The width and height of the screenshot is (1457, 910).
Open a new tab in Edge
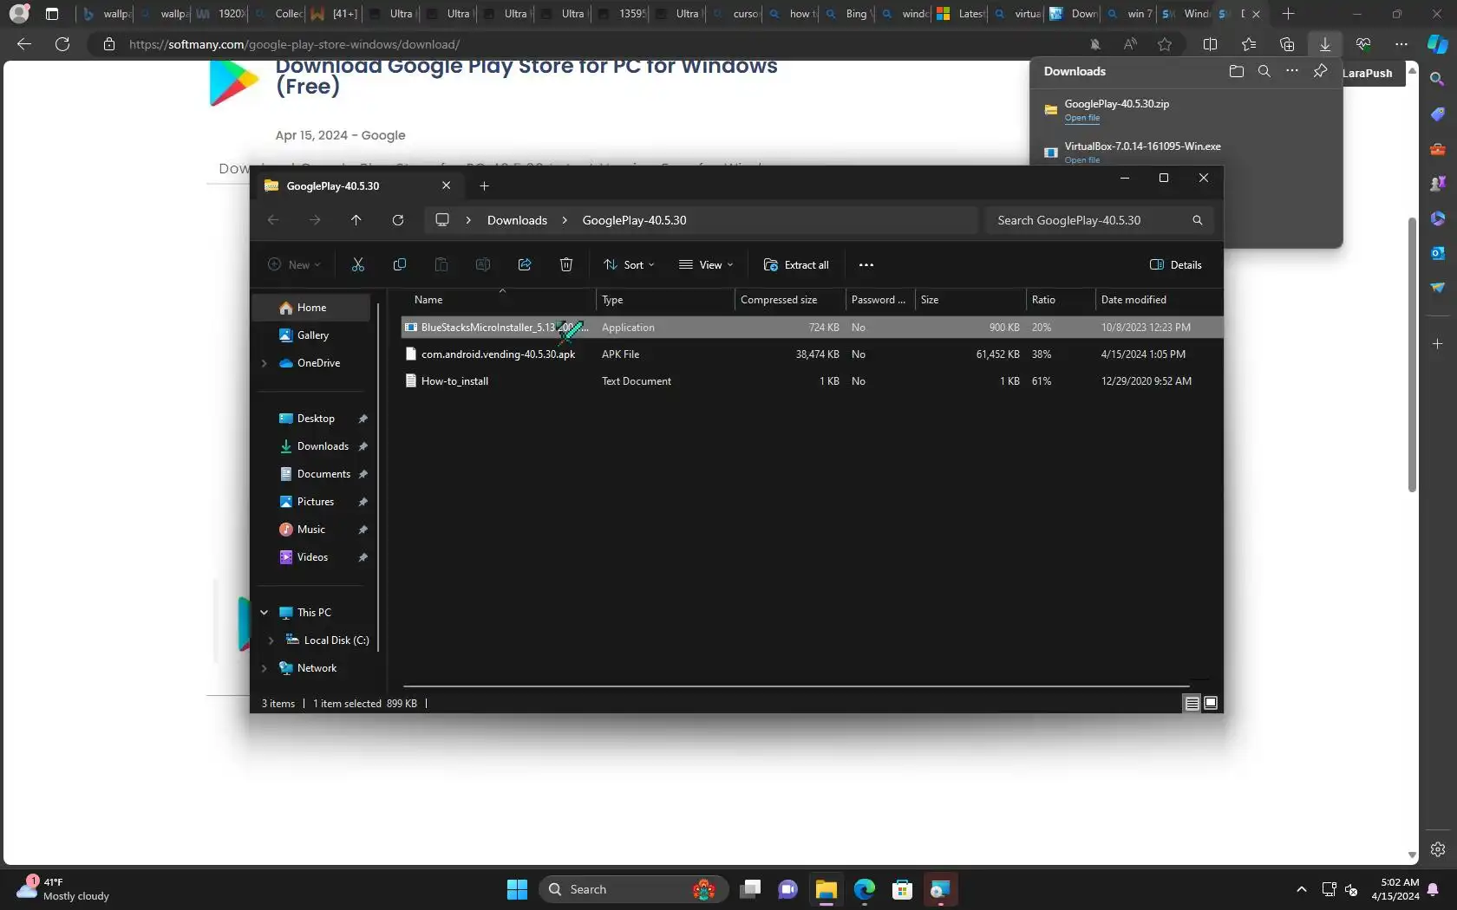[x=1289, y=14]
